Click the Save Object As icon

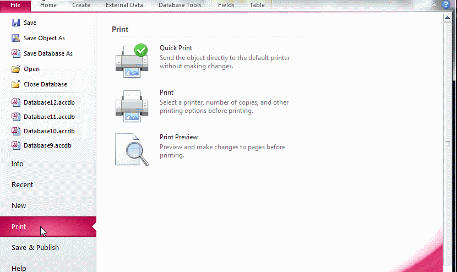tap(16, 38)
